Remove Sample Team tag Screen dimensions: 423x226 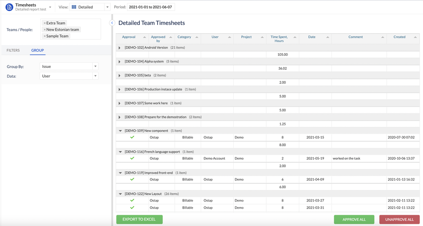pyautogui.click(x=44, y=36)
